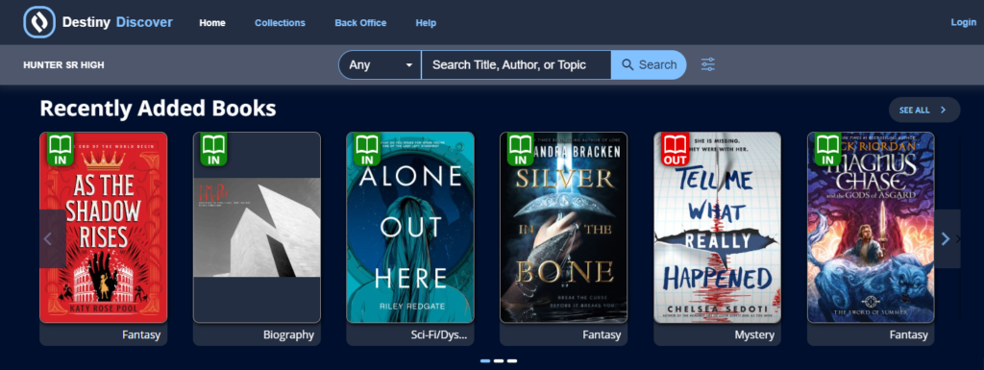Screen dimensions: 984x370
Task: Click the Search Title, Author, or Topic field
Action: click(x=516, y=64)
